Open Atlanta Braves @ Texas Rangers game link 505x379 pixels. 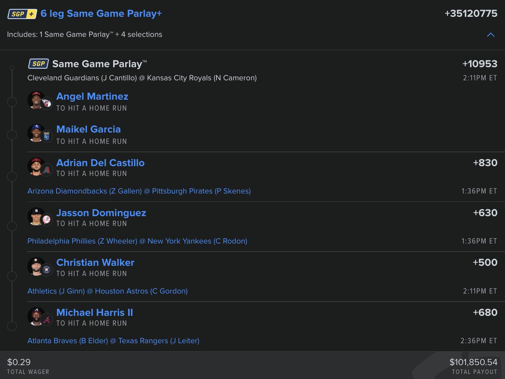tap(113, 341)
